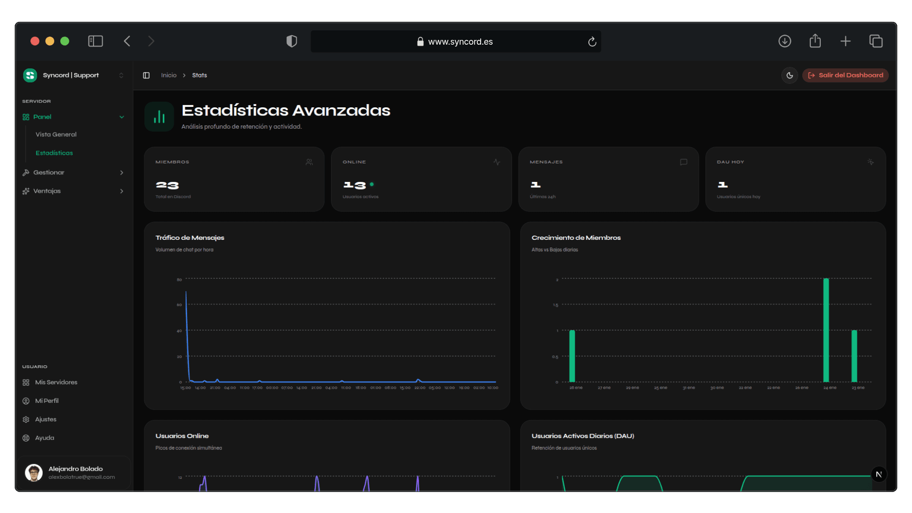
Task: Click the sidebar collapse icon near the breadcrumb
Action: point(146,75)
